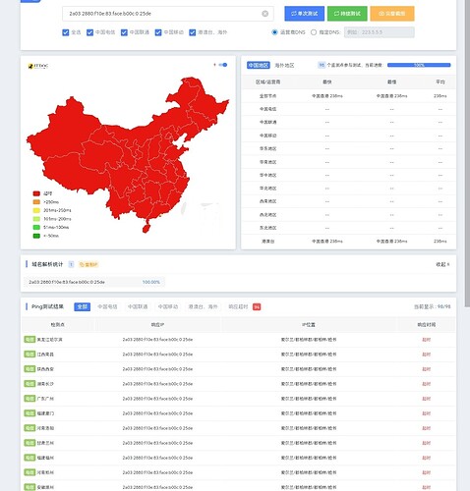Viewport: 470px width, 491px height.
Task: Click the 东北地区 row in the region table
Action: (x=349, y=228)
